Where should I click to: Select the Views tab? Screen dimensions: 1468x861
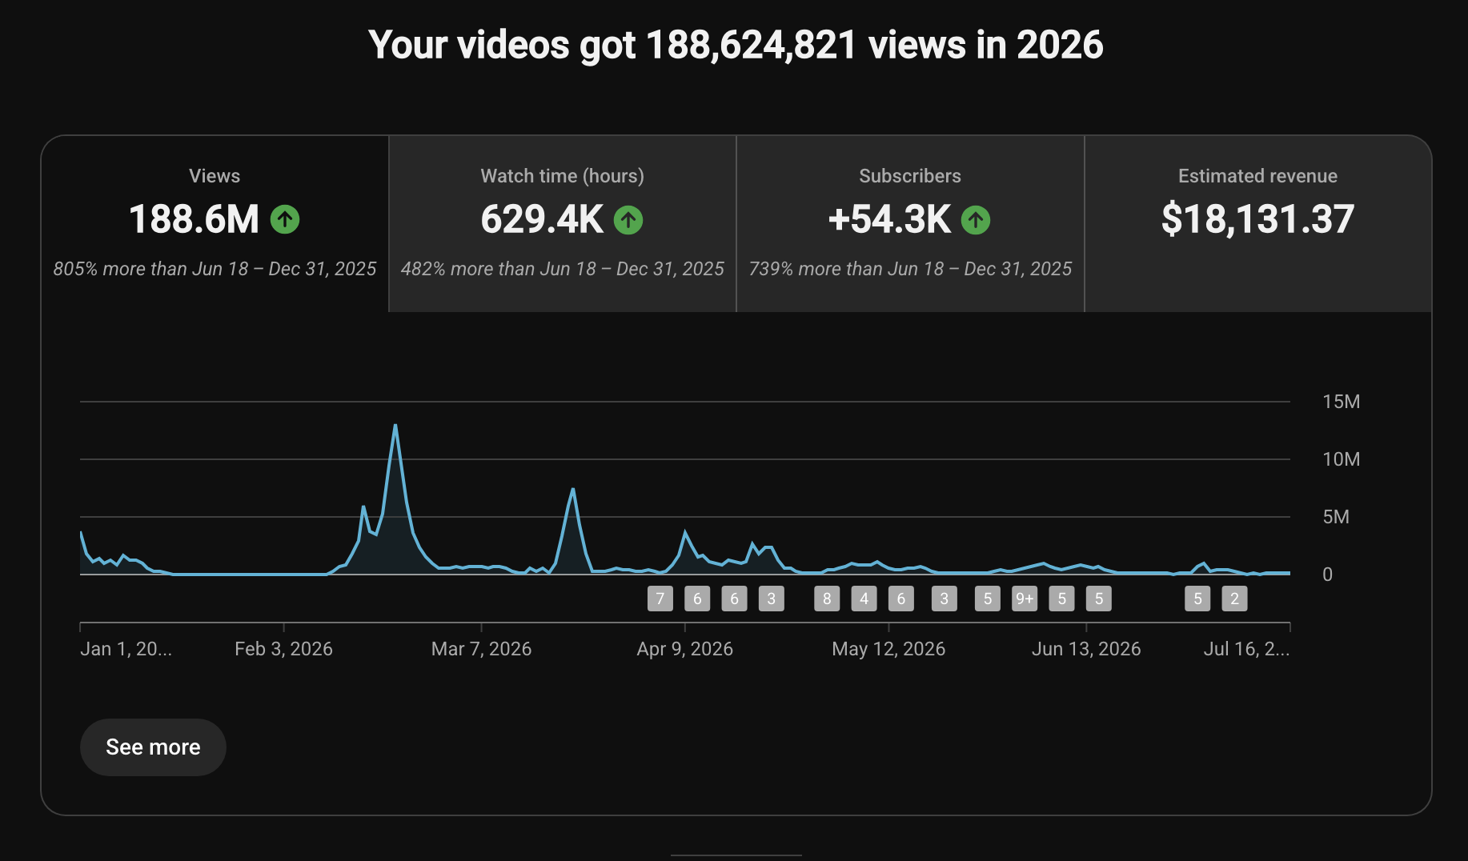(x=215, y=224)
